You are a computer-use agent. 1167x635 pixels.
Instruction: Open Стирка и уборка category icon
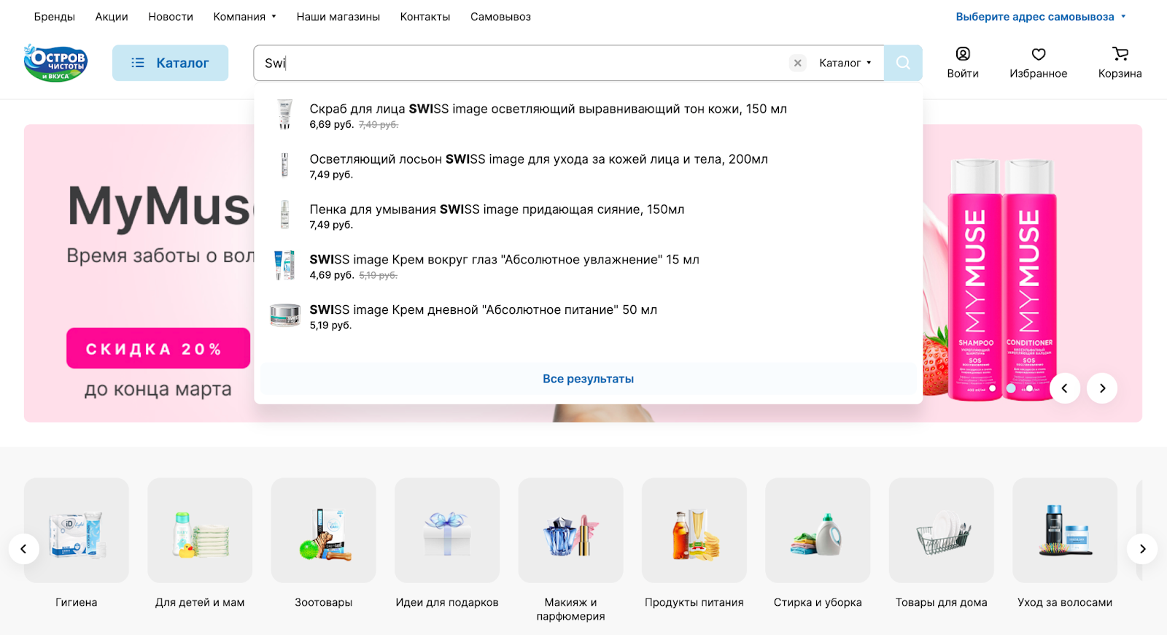click(x=818, y=531)
